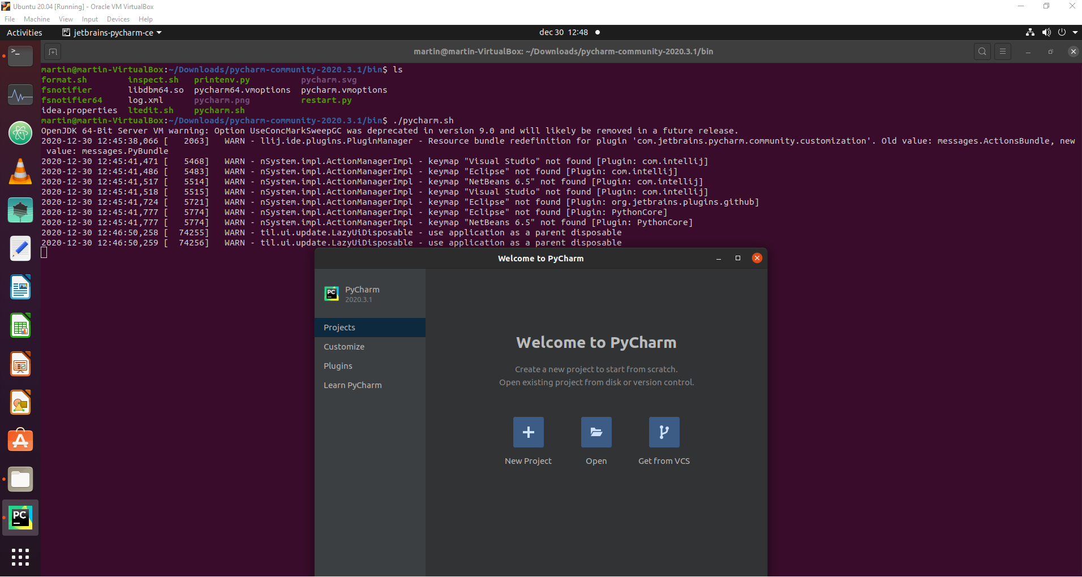Click the New Project plus icon
Viewport: 1082px width, 577px height.
528,432
